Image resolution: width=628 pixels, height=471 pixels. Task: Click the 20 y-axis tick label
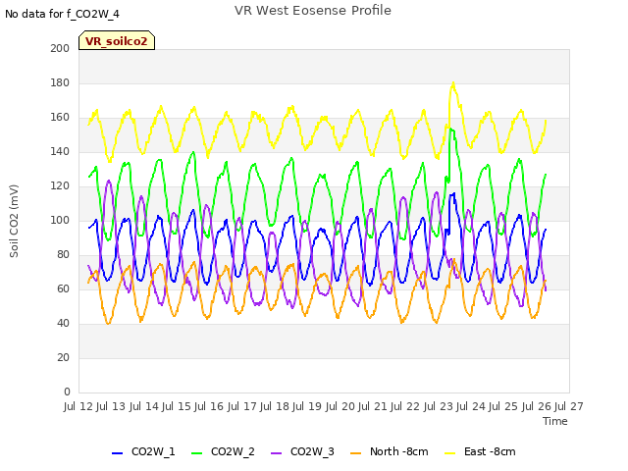click(63, 357)
